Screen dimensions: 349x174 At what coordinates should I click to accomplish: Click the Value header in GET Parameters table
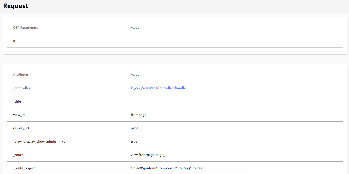tap(135, 28)
